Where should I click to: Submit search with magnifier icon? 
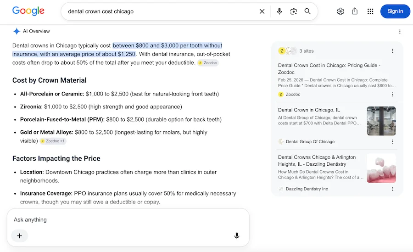[307, 11]
